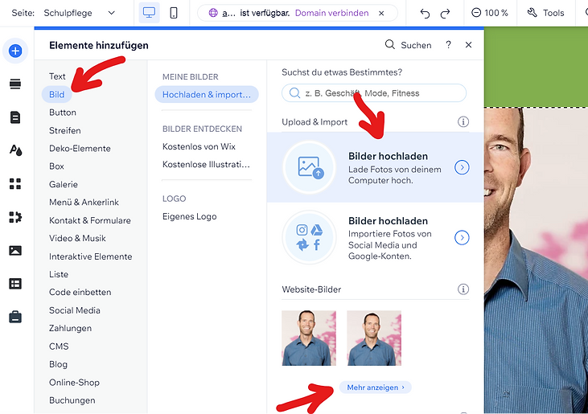Select Online-Shop category

tap(74, 382)
